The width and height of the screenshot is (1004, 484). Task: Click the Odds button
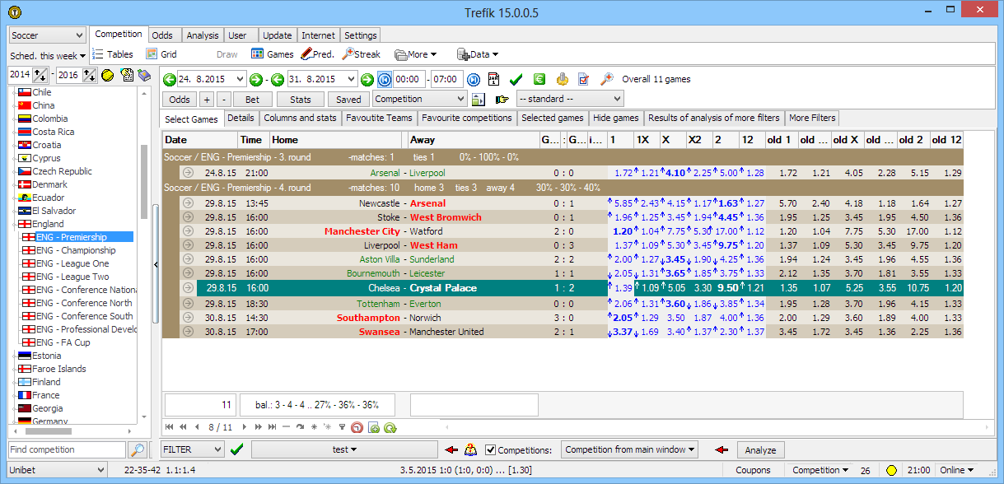click(179, 99)
